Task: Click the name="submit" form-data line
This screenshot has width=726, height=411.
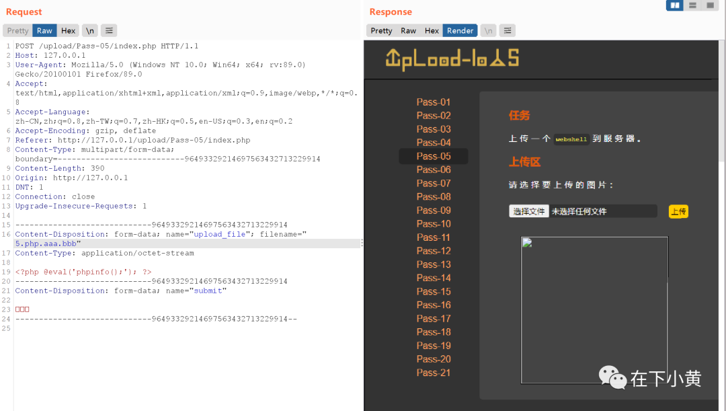Action: [120, 291]
